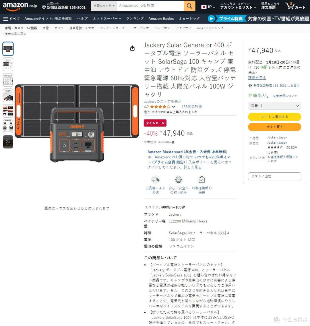Open the cart icon
Viewport: 310px width, 326px height.
[295, 6]
